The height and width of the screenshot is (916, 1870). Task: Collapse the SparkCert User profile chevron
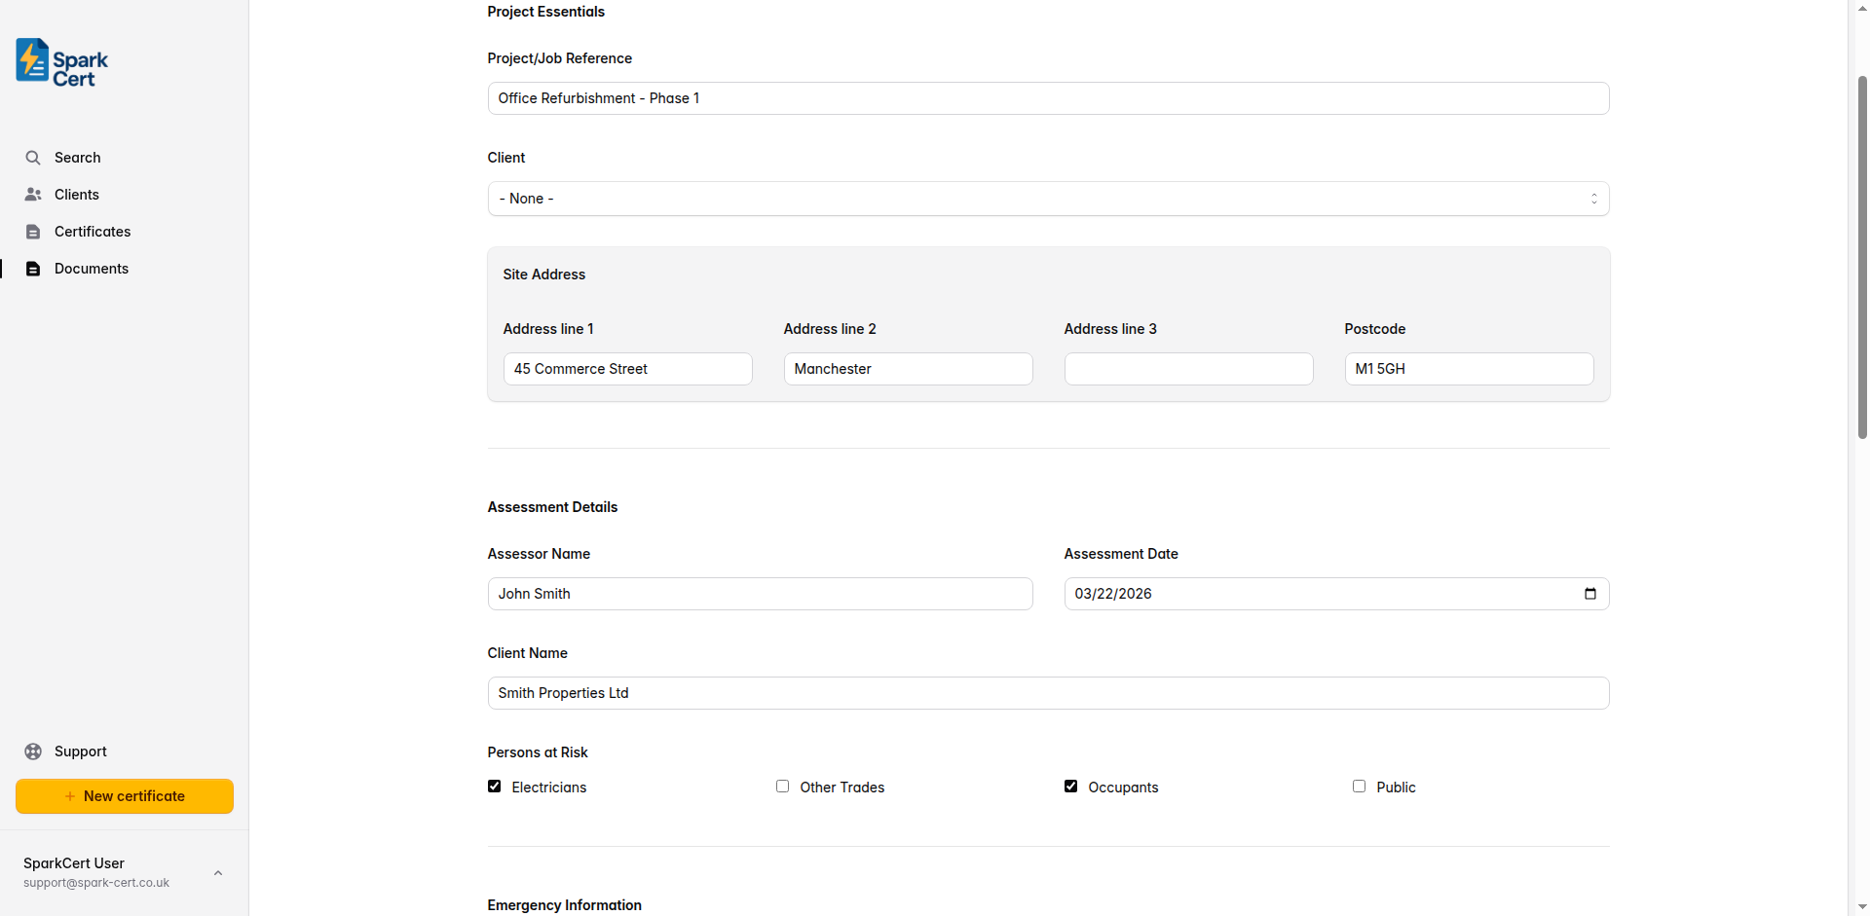click(217, 872)
